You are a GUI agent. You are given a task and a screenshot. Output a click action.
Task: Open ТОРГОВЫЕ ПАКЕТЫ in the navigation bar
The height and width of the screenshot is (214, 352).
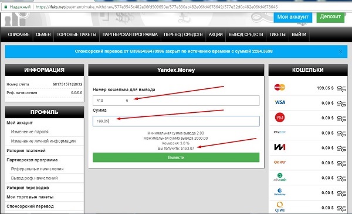pos(76,34)
